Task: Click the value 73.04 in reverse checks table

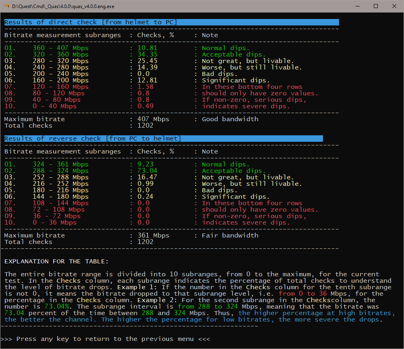Action: [x=148, y=171]
